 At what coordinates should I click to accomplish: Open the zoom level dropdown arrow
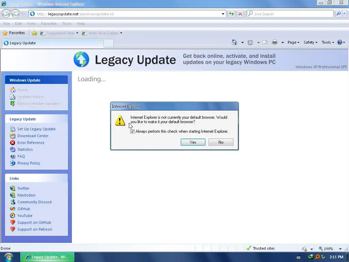[340, 249]
